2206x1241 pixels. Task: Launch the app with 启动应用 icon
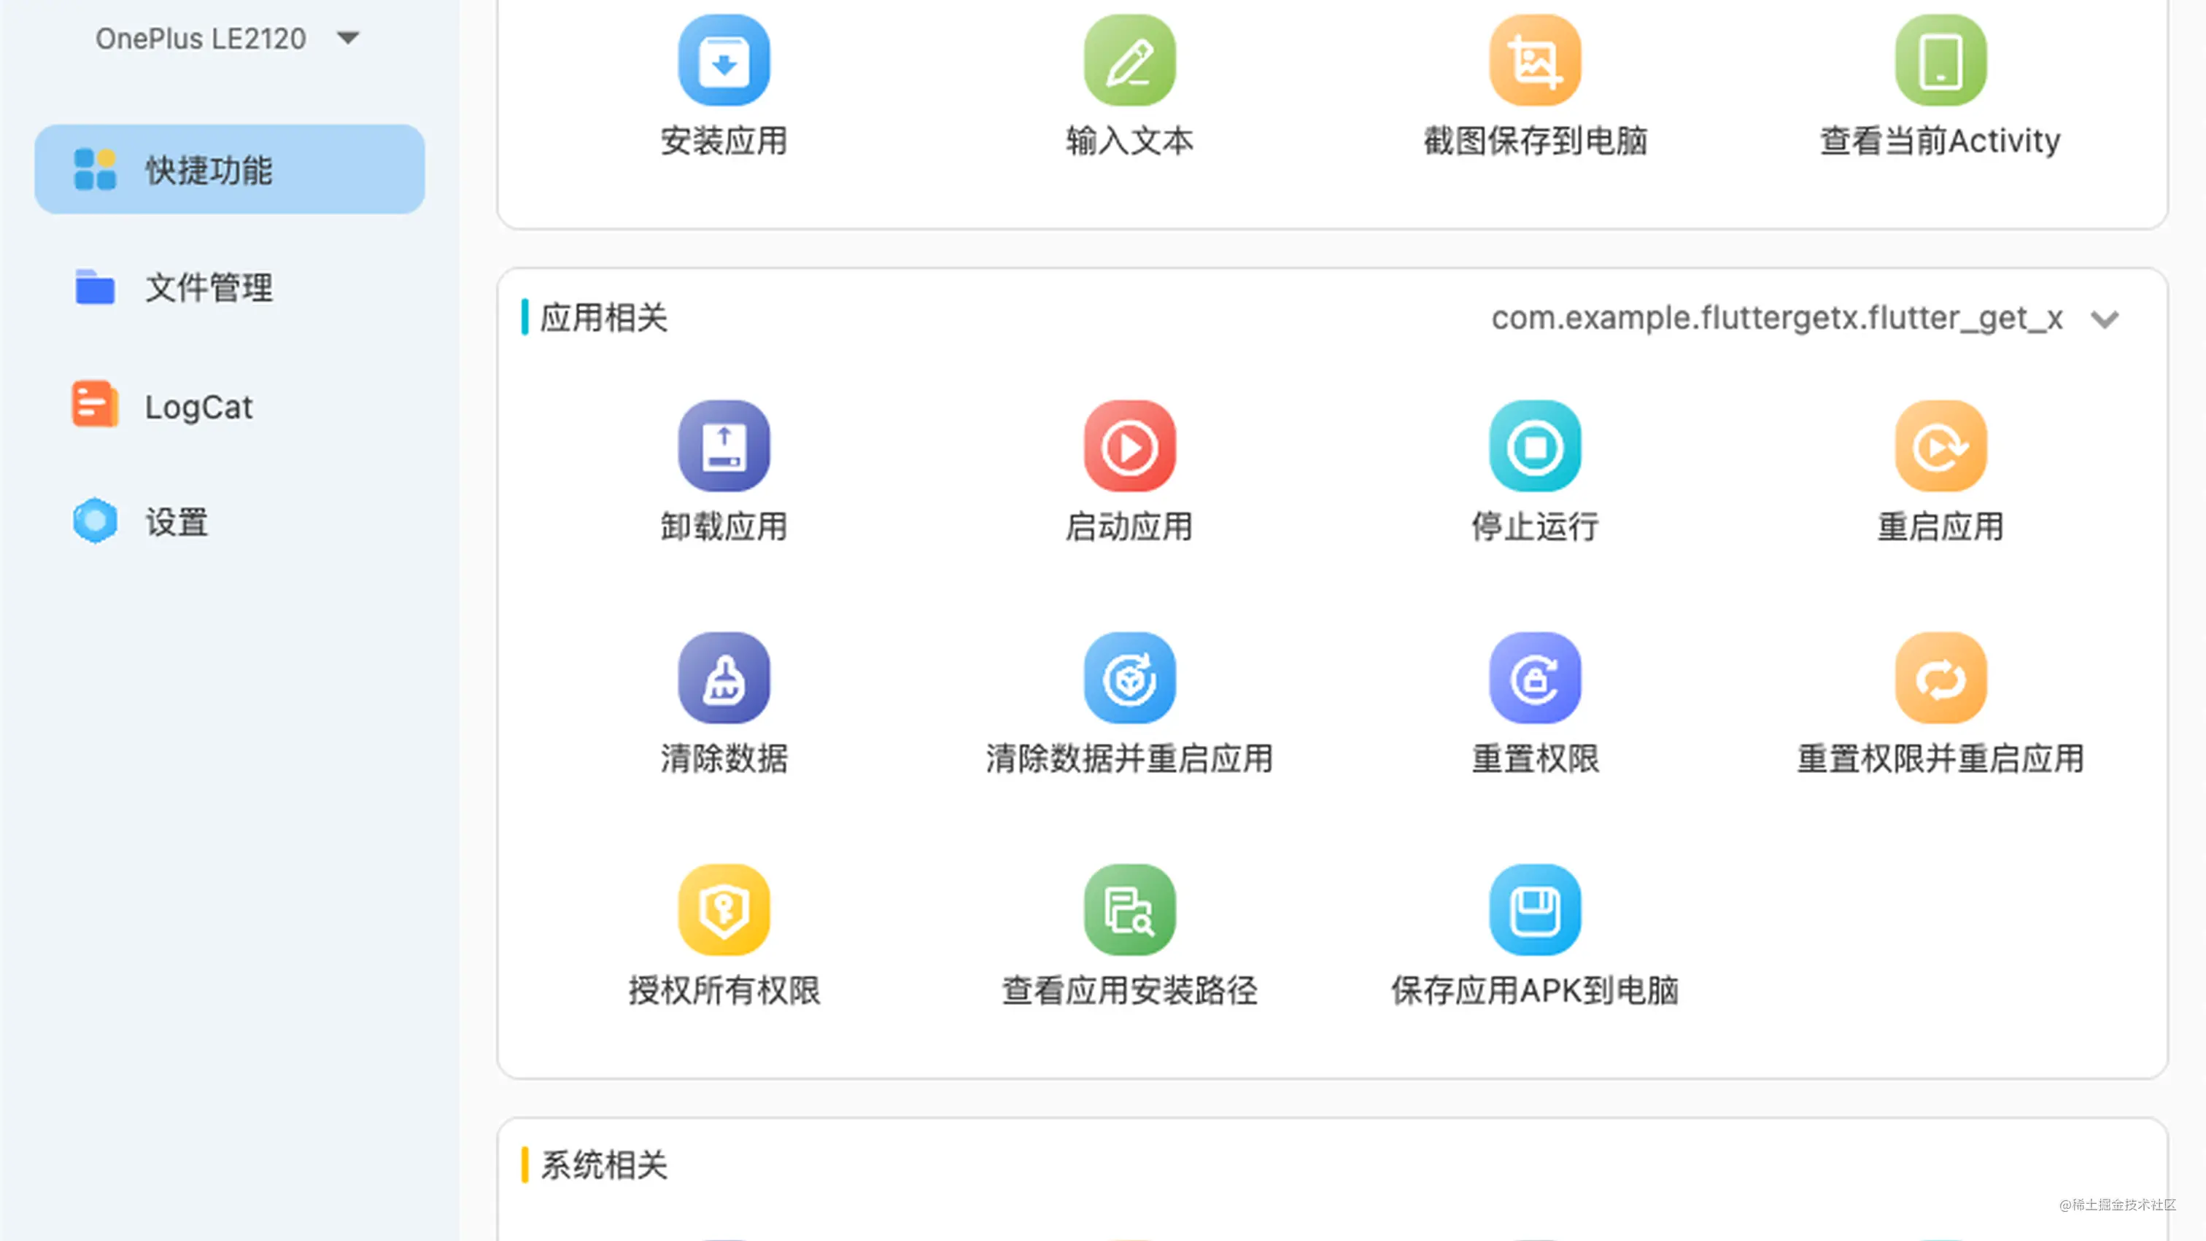pyautogui.click(x=1129, y=446)
